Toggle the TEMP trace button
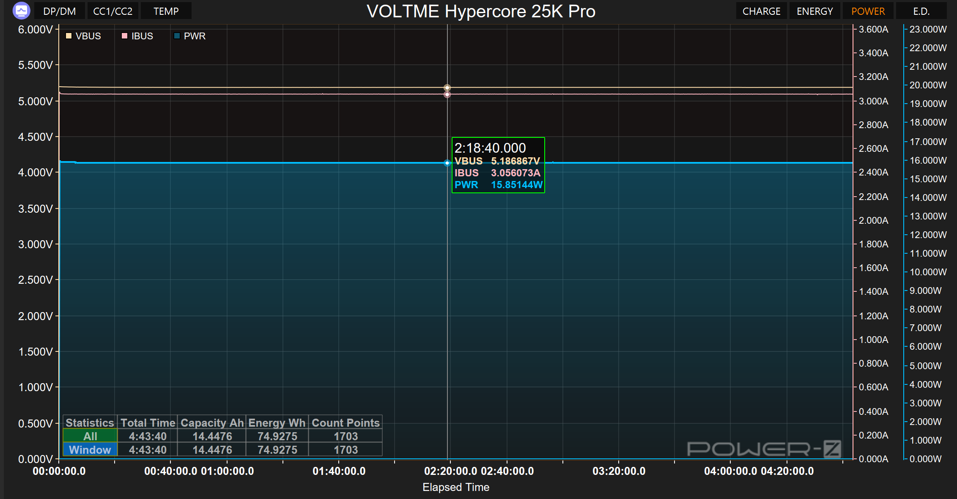The height and width of the screenshot is (499, 957). (166, 11)
